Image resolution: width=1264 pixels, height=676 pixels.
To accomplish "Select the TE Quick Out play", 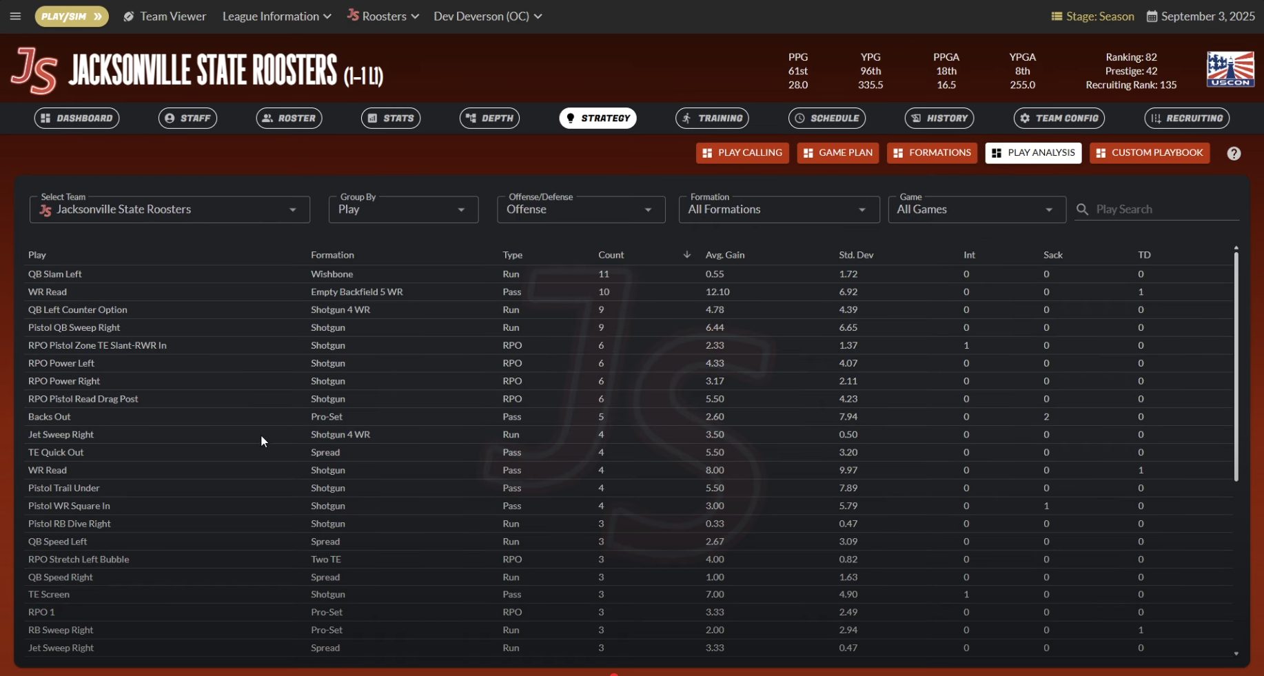I will pyautogui.click(x=630, y=453).
